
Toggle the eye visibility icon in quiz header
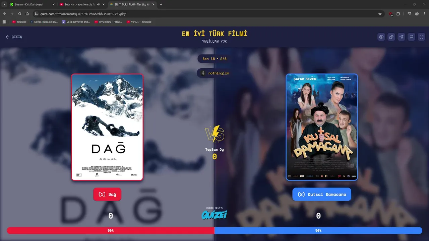(x=381, y=37)
